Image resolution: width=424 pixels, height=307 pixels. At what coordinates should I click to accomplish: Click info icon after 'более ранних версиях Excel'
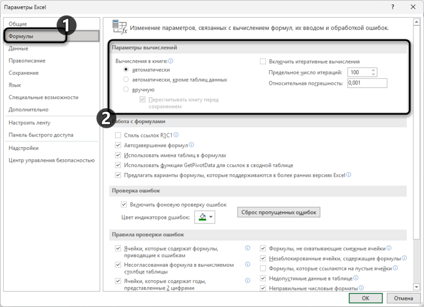[x=349, y=175]
